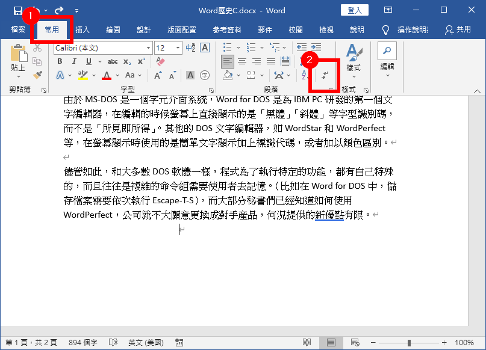Click the distributed alignment icon
The height and width of the screenshot is (350, 486).
tap(285, 61)
